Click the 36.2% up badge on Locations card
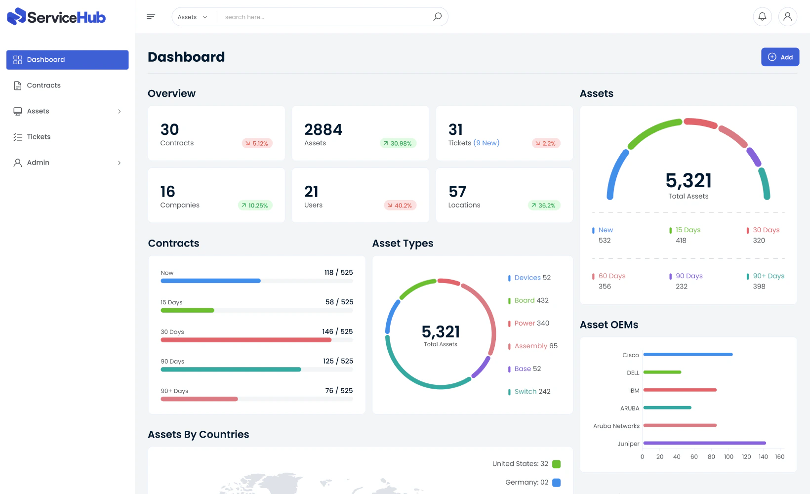The image size is (810, 494). click(x=544, y=206)
